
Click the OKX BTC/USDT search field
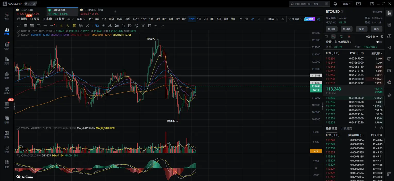point(309,4)
